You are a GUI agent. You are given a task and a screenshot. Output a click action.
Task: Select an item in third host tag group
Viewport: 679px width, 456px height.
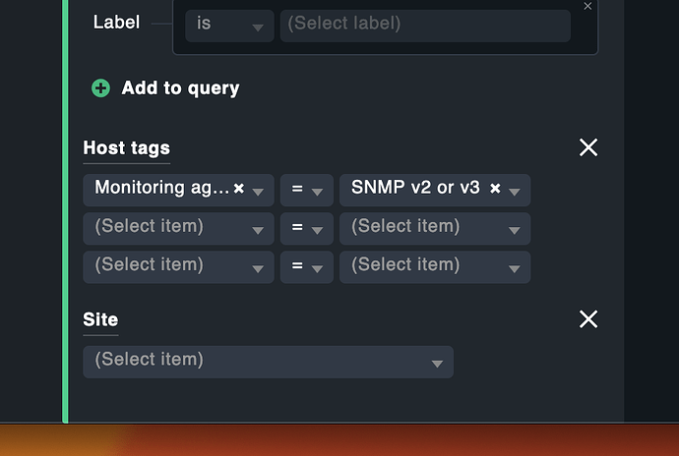click(178, 266)
